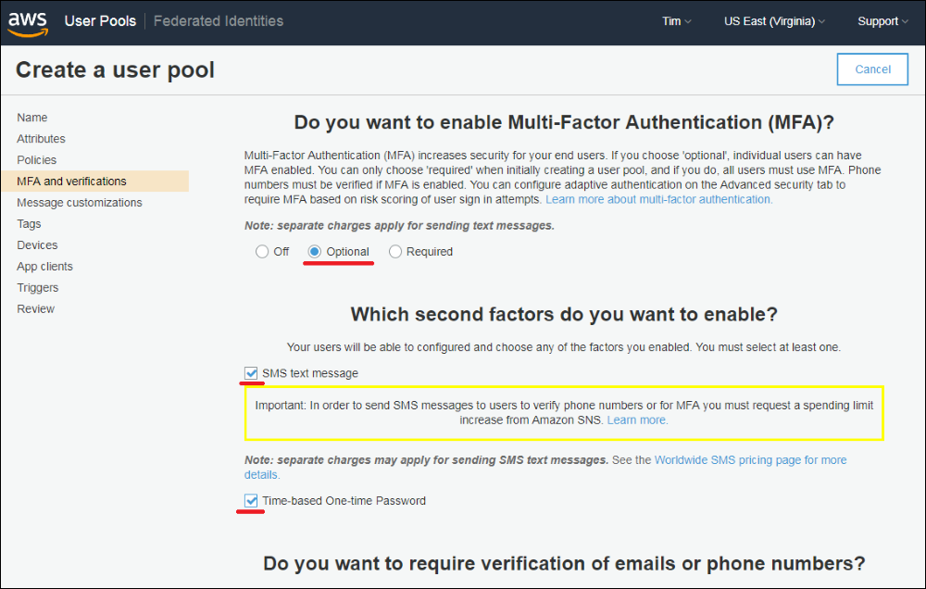Expand the Support dropdown
The width and height of the screenshot is (926, 589).
881,20
